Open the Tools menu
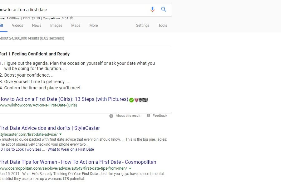The image size is (281, 184). click(x=163, y=25)
